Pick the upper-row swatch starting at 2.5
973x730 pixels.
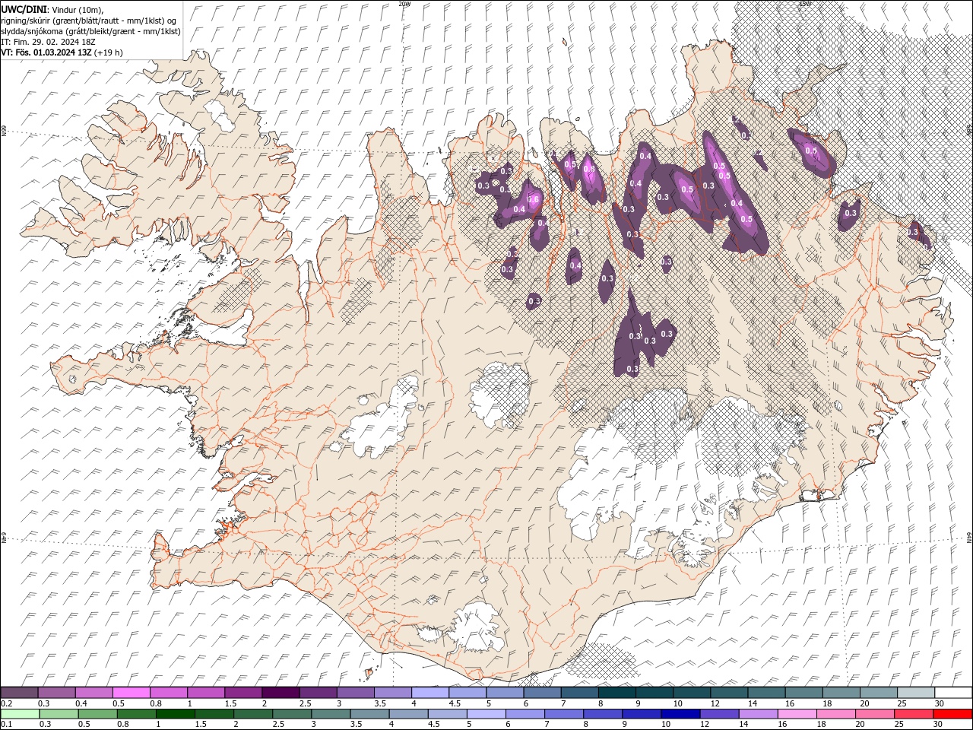317,693
